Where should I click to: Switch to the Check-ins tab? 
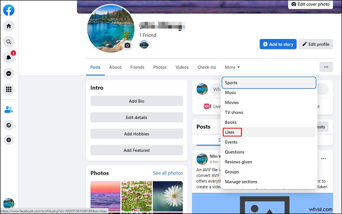click(207, 67)
